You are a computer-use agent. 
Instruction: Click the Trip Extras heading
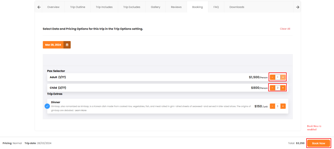[x=55, y=94]
